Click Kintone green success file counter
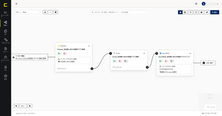The height and width of the screenshot is (116, 222). (x=59, y=54)
